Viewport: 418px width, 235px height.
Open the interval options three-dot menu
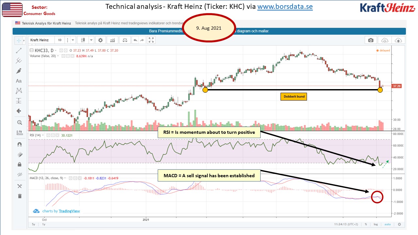[67, 40]
